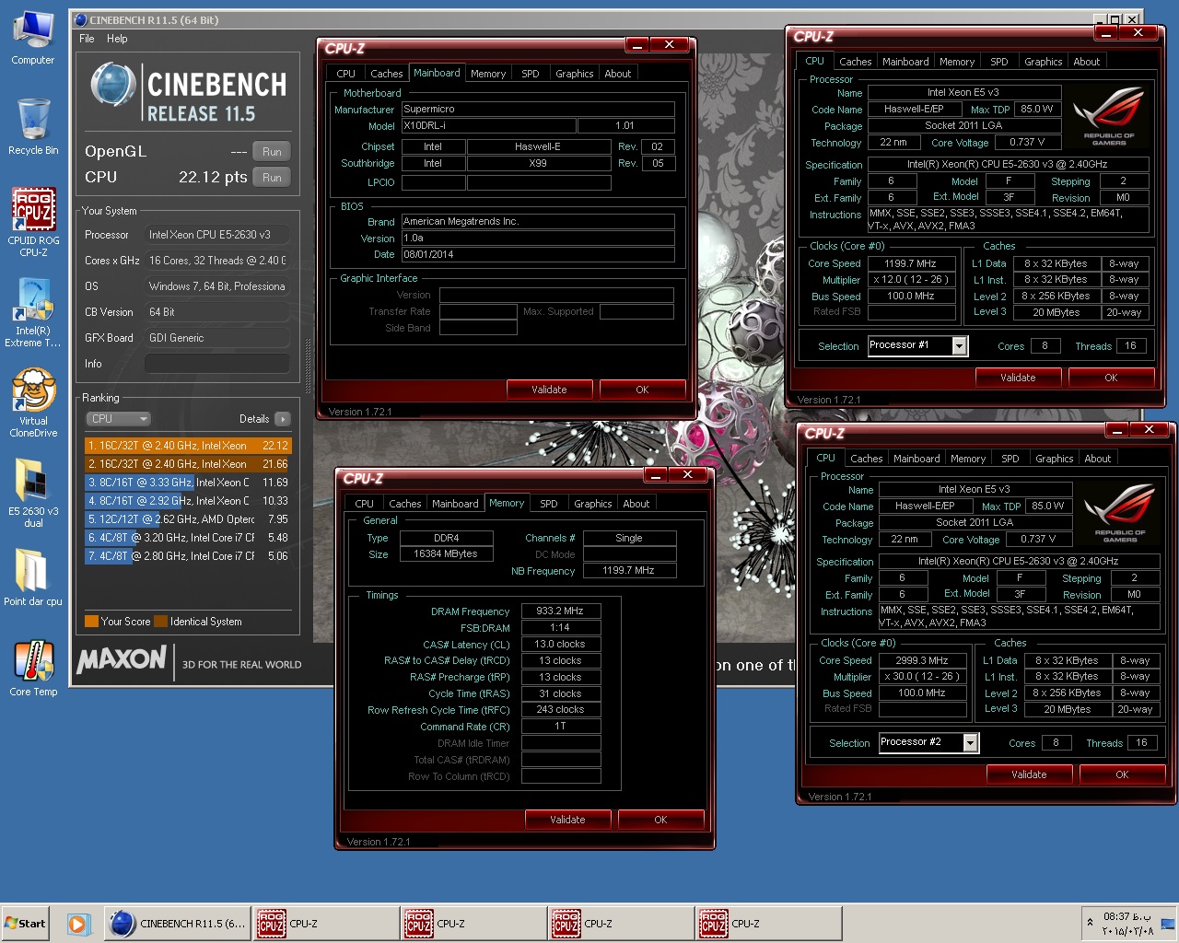Select ranking row 6 4C/8T @ 3.20 GHz

[x=188, y=538]
